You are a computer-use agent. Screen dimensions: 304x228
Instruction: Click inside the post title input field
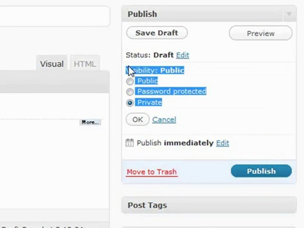(x=54, y=16)
